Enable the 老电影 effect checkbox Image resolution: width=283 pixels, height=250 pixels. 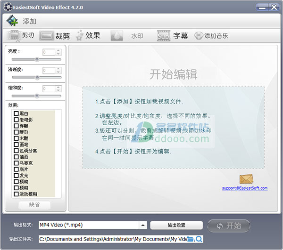point(16,120)
